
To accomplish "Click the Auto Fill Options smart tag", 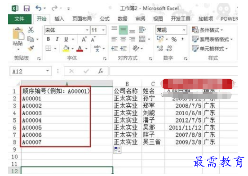I will [x=117, y=150].
